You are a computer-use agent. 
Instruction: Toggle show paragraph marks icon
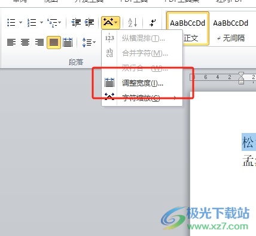coord(153,22)
